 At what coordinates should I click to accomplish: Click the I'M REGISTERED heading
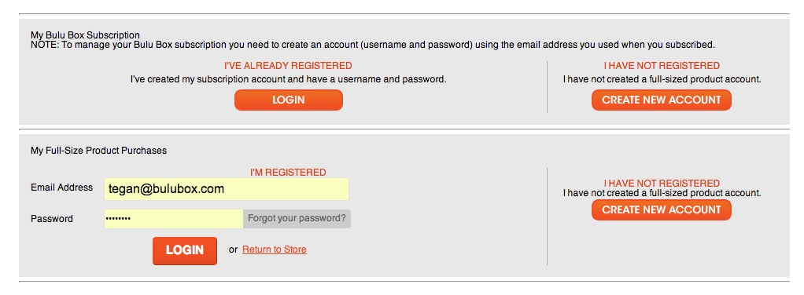click(x=288, y=173)
